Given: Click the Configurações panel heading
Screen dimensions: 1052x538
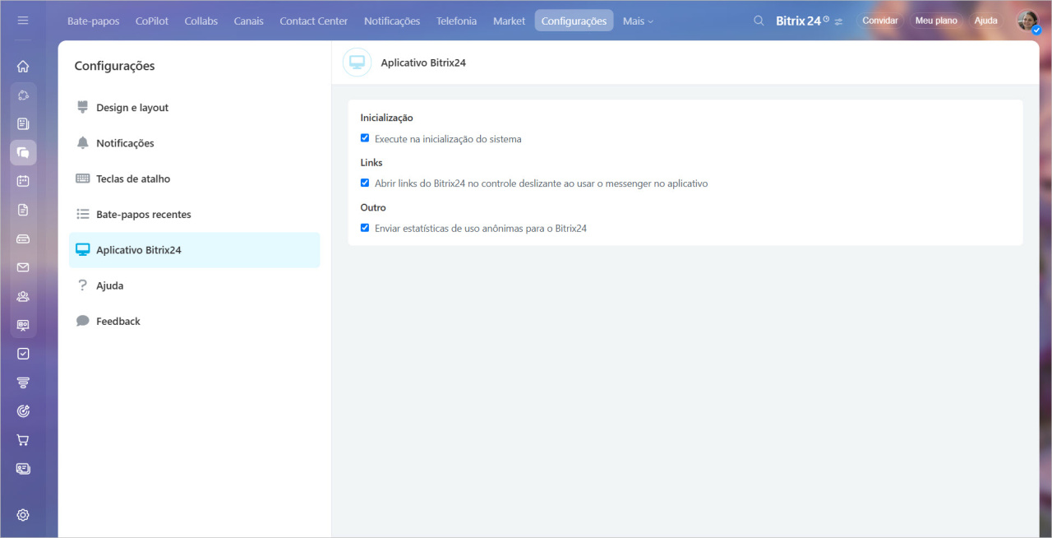Looking at the screenshot, I should pyautogui.click(x=114, y=66).
